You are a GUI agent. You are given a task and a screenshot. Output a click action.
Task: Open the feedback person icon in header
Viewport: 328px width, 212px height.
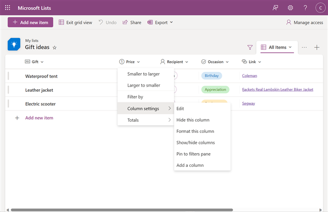tap(275, 8)
